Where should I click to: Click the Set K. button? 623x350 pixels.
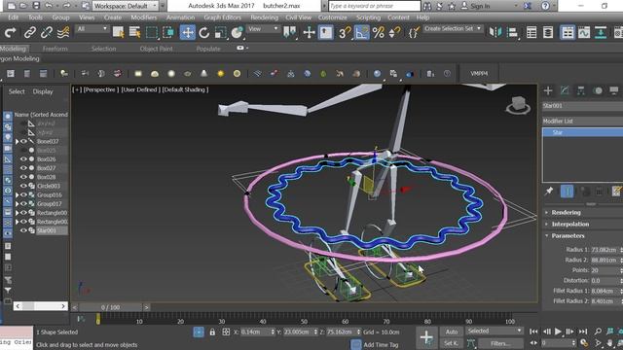click(x=452, y=343)
